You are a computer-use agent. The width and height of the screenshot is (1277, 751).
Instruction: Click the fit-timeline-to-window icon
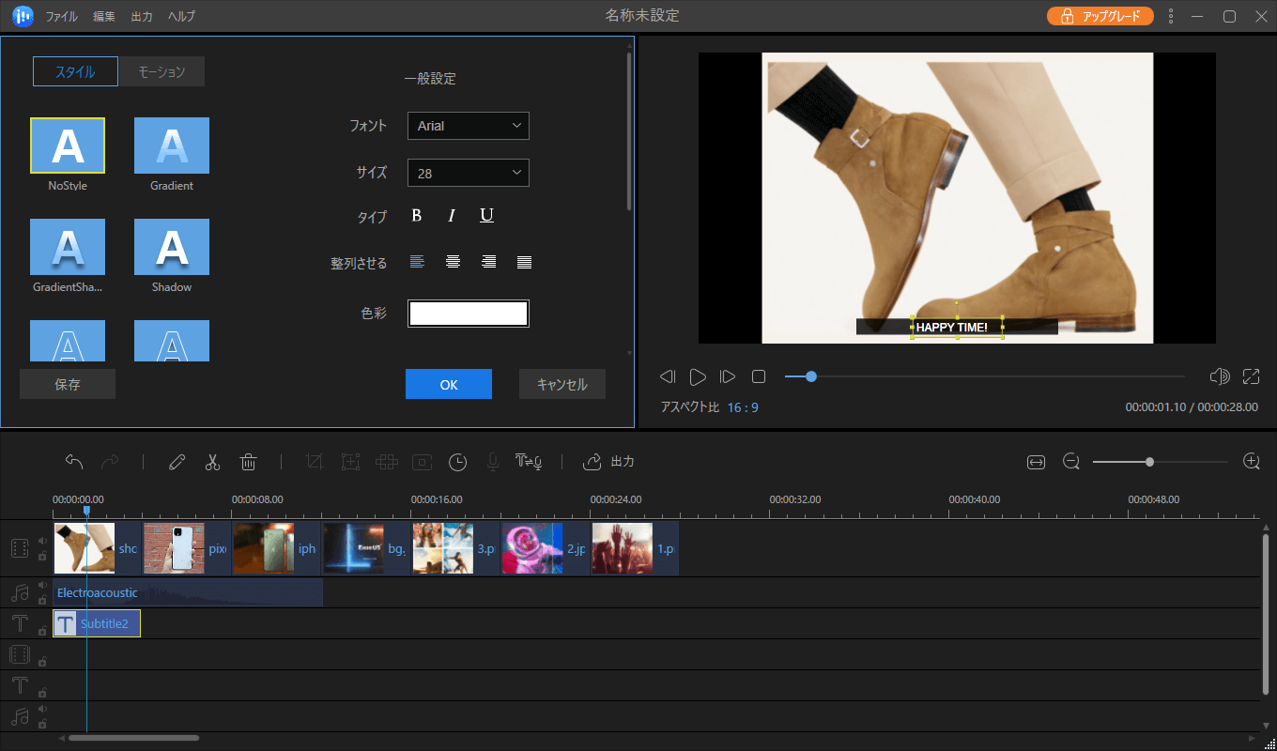point(1036,462)
